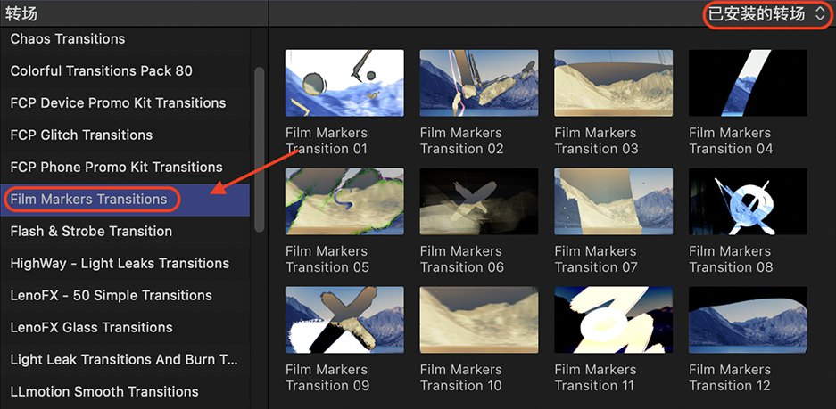Viewport: 836px width, 409px height.
Task: Select Film Markers Transition 02 thumbnail
Action: click(479, 83)
